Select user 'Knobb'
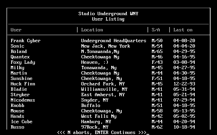The height and width of the screenshot is (135, 217). tap(17, 105)
